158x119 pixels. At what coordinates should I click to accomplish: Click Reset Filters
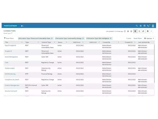coord(138,38)
